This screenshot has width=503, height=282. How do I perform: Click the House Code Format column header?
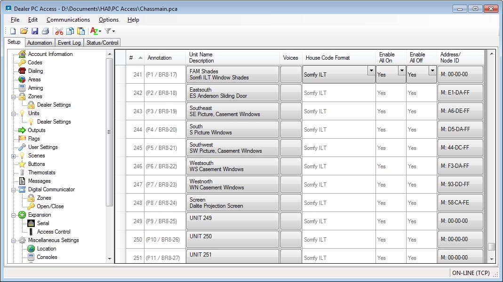click(x=338, y=58)
